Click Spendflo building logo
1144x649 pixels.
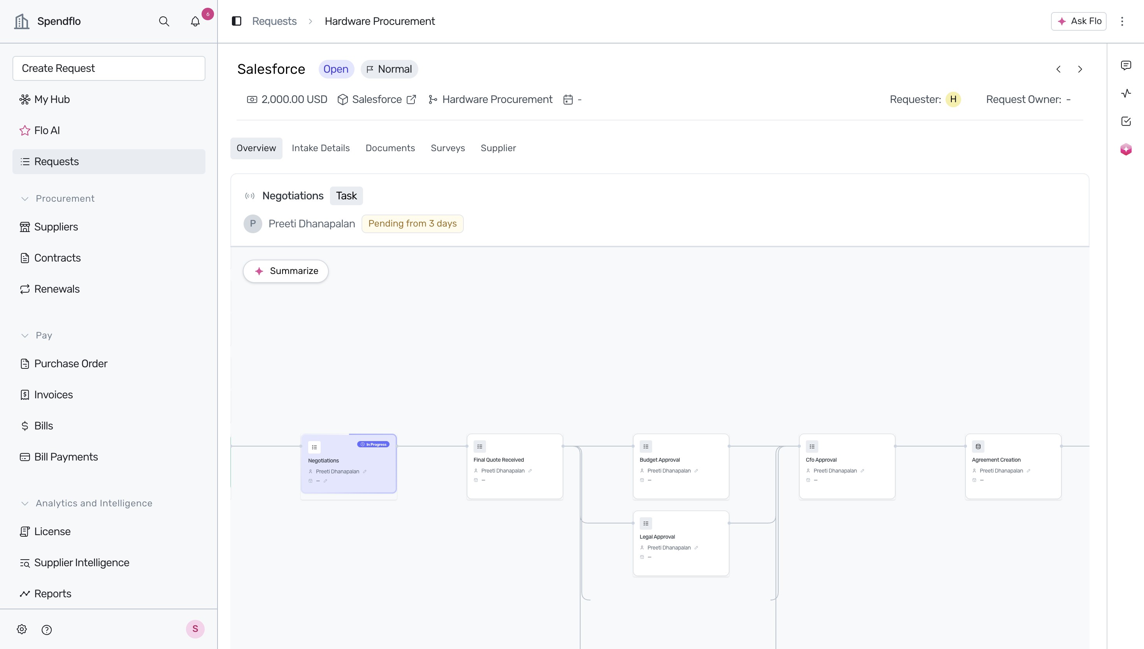[x=22, y=21]
